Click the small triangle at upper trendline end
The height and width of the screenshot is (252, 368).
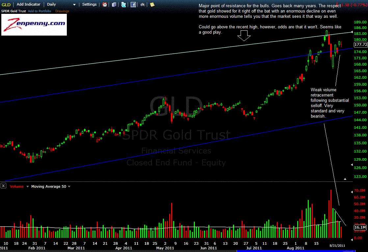[x=352, y=32]
